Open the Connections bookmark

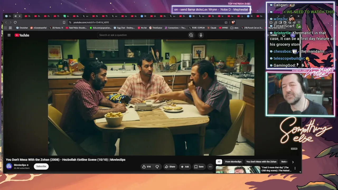pyautogui.click(x=175, y=28)
